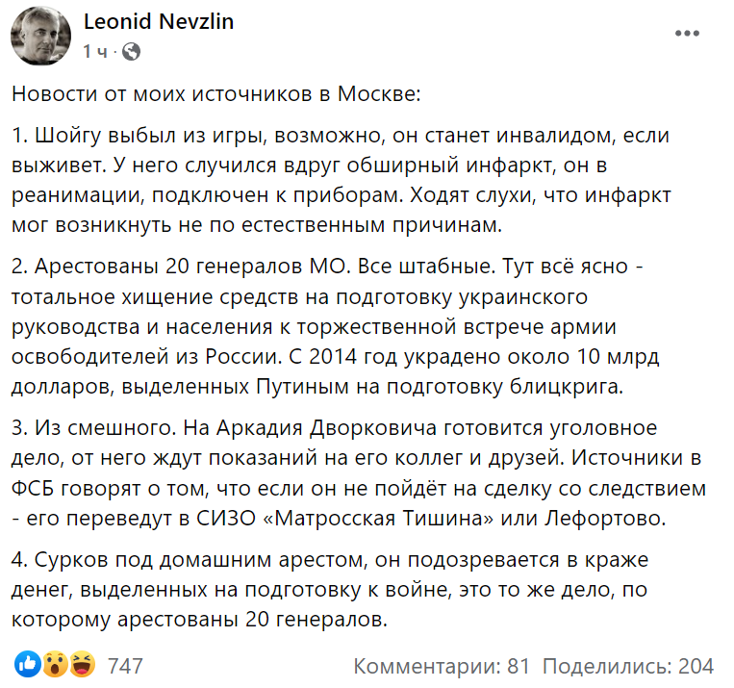Click the Wow reaction emoji icon
734x688 pixels.
click(55, 664)
